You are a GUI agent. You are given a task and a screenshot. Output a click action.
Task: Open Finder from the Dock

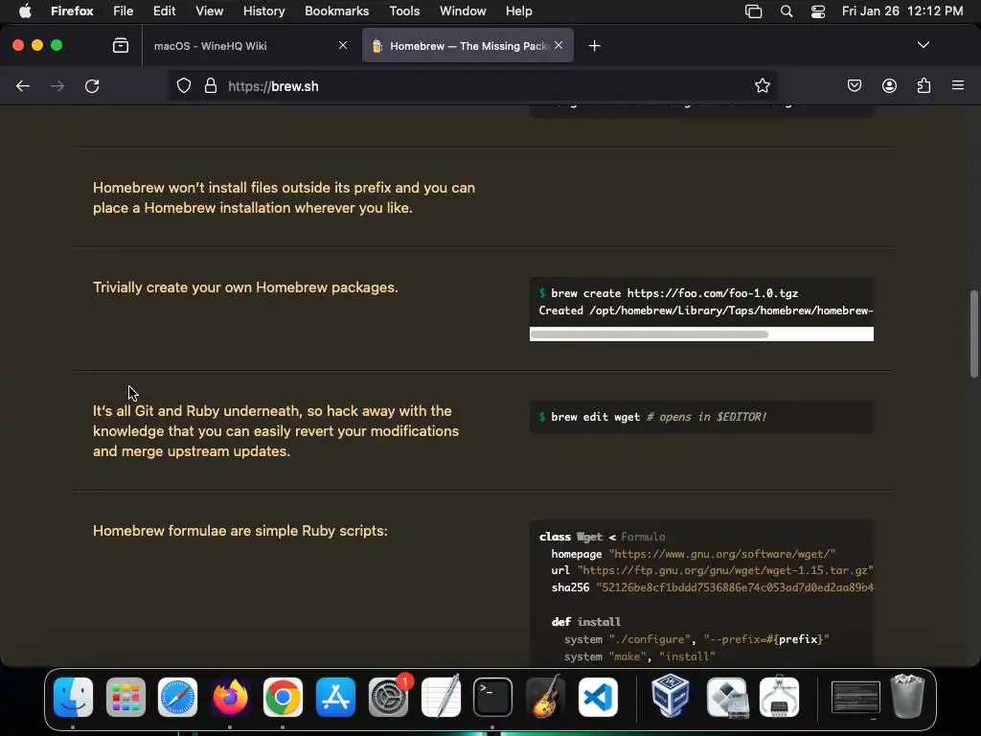click(x=73, y=698)
